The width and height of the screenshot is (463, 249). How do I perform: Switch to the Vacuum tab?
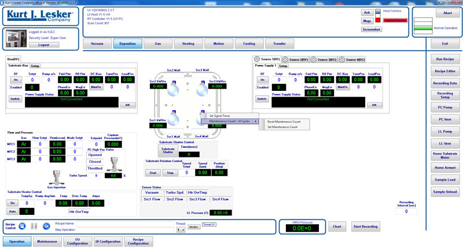click(x=97, y=43)
